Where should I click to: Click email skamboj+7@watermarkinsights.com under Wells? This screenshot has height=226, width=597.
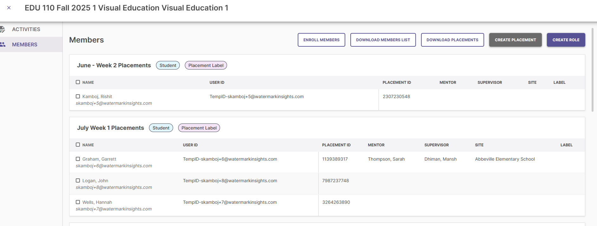pyautogui.click(x=114, y=209)
